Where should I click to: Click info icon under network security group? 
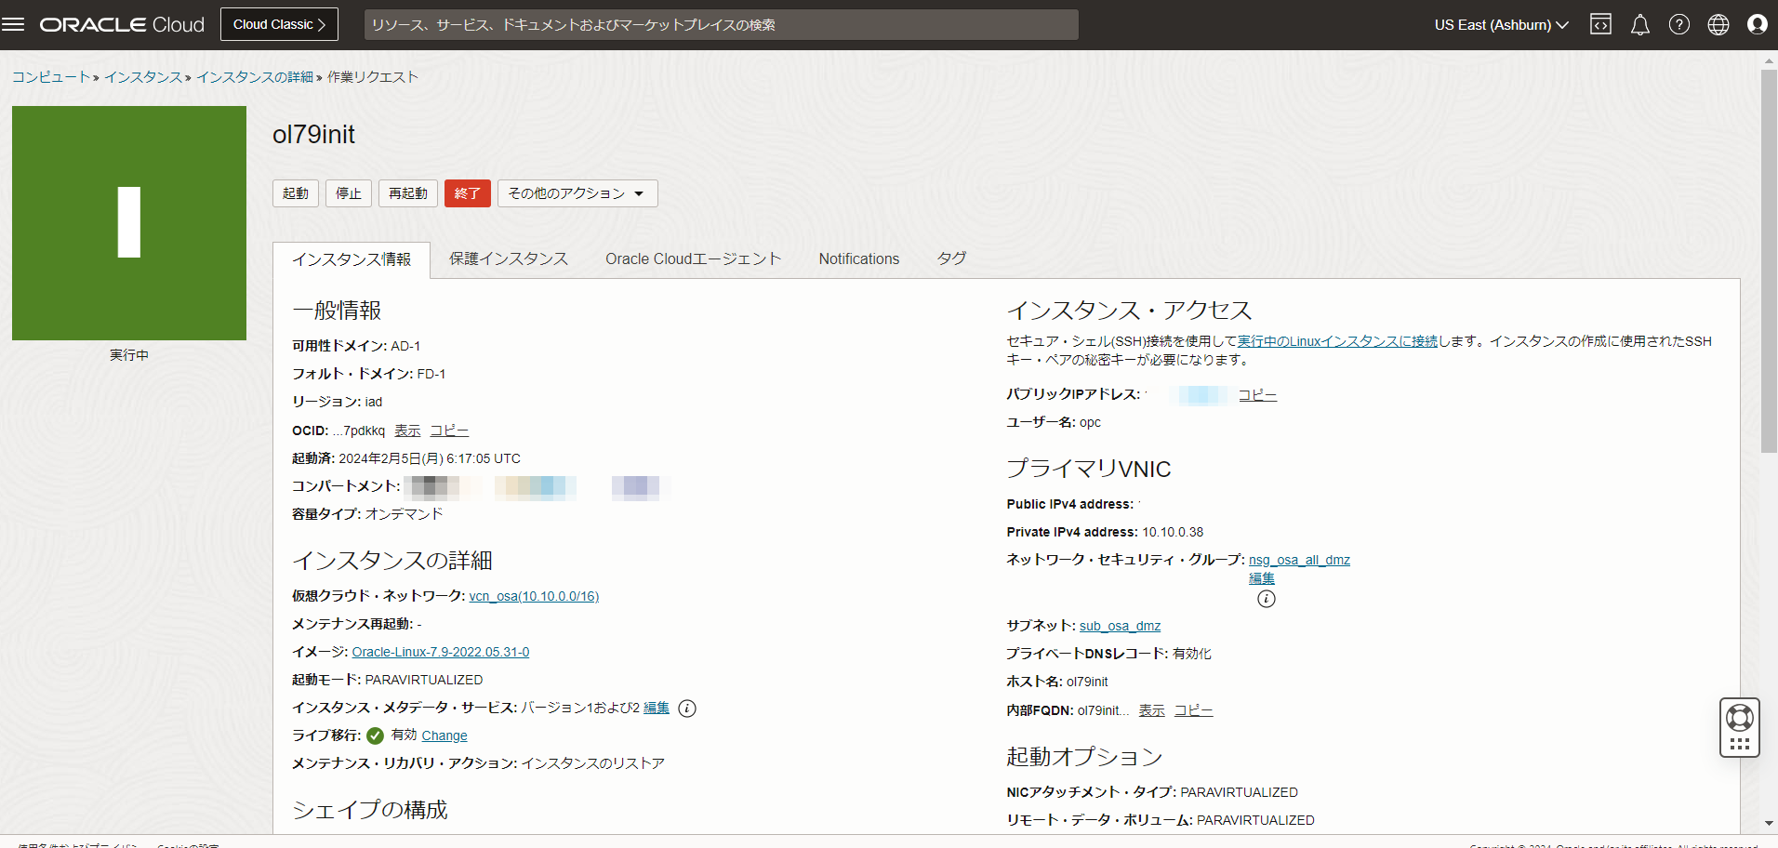coord(1267,599)
